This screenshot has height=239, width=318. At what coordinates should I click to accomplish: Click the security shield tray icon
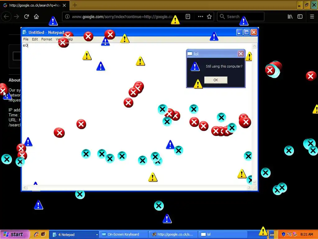pyautogui.click(x=284, y=234)
